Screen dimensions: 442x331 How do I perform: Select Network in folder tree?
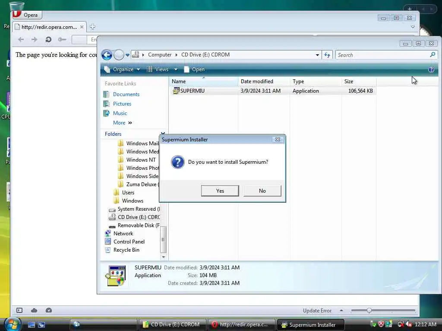[123, 233]
